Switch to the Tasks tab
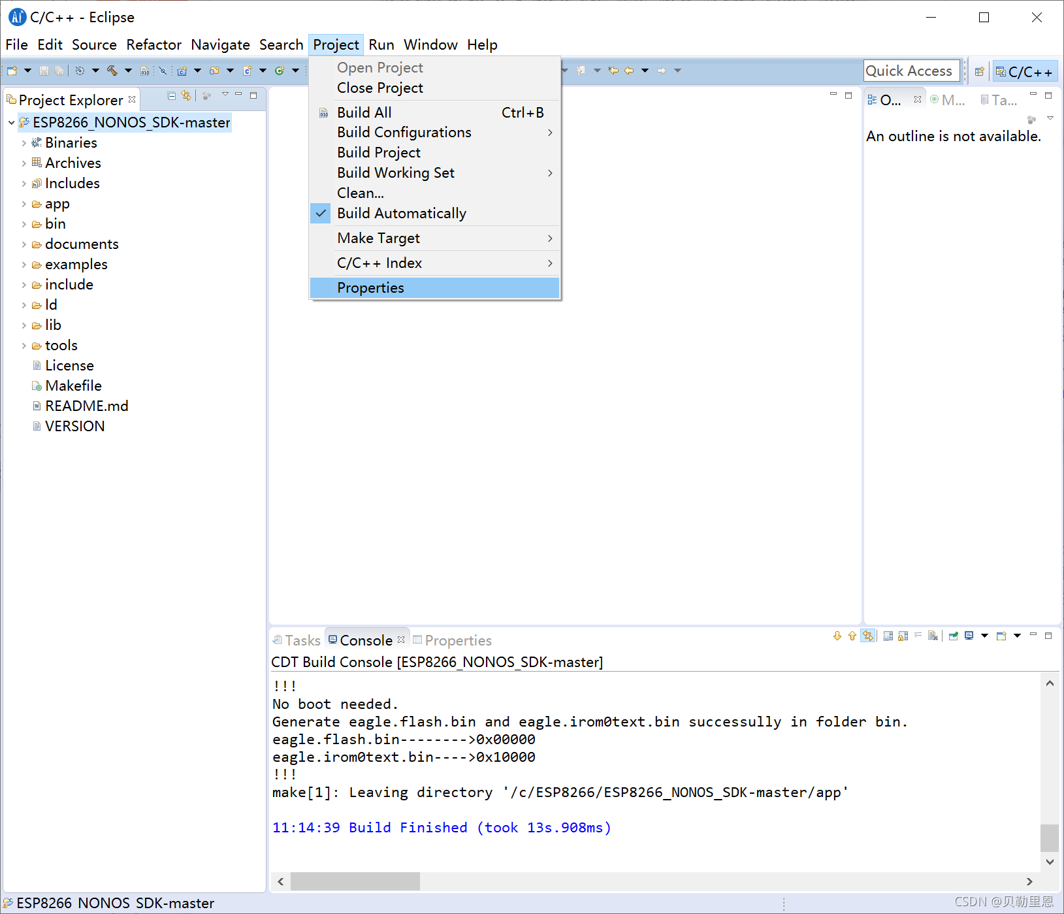The image size is (1064, 914). pos(297,640)
